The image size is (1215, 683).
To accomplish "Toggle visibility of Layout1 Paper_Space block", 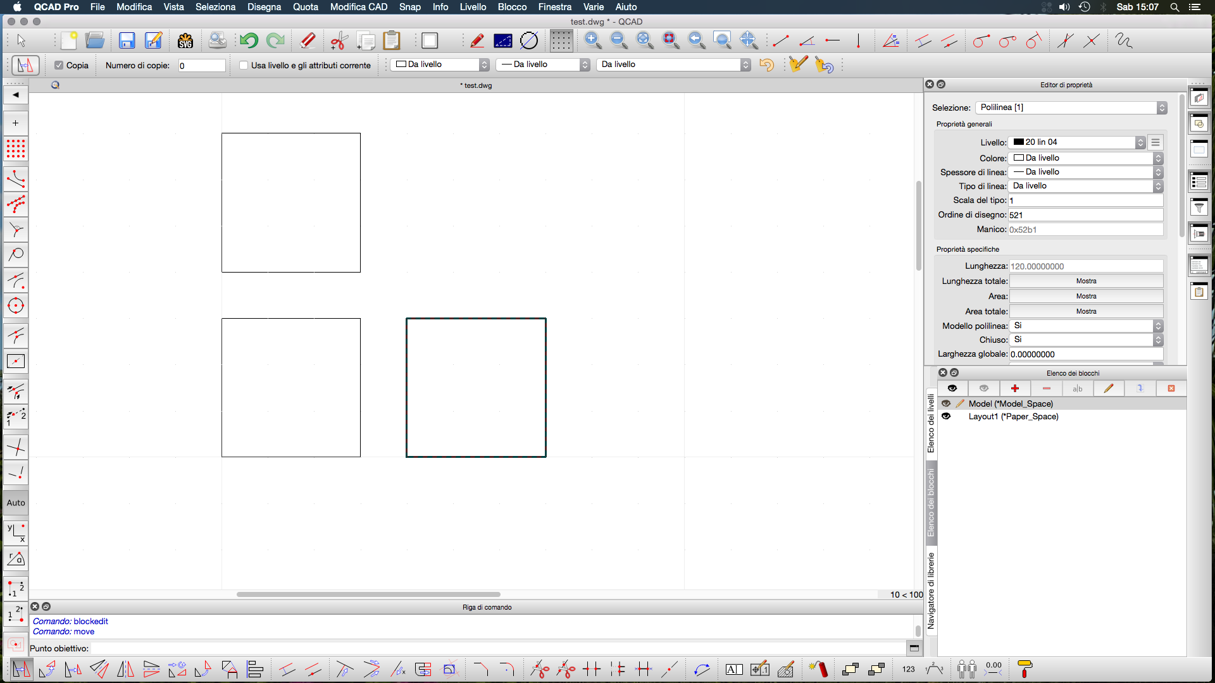I will pyautogui.click(x=946, y=416).
